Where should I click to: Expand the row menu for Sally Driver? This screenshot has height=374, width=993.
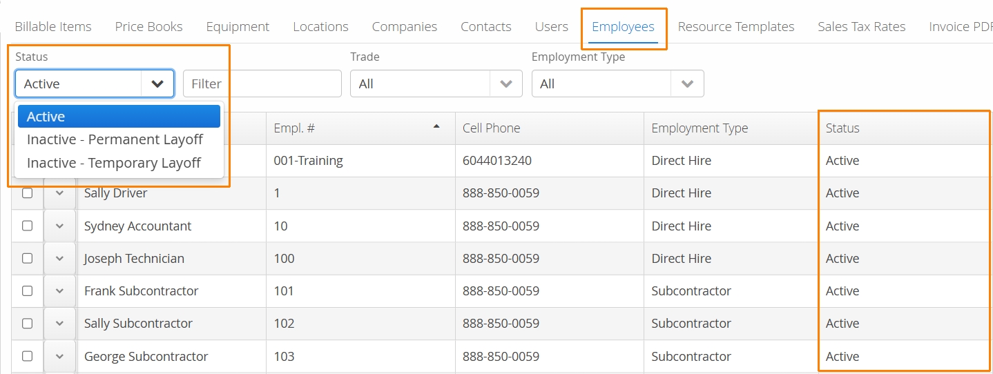click(x=60, y=193)
